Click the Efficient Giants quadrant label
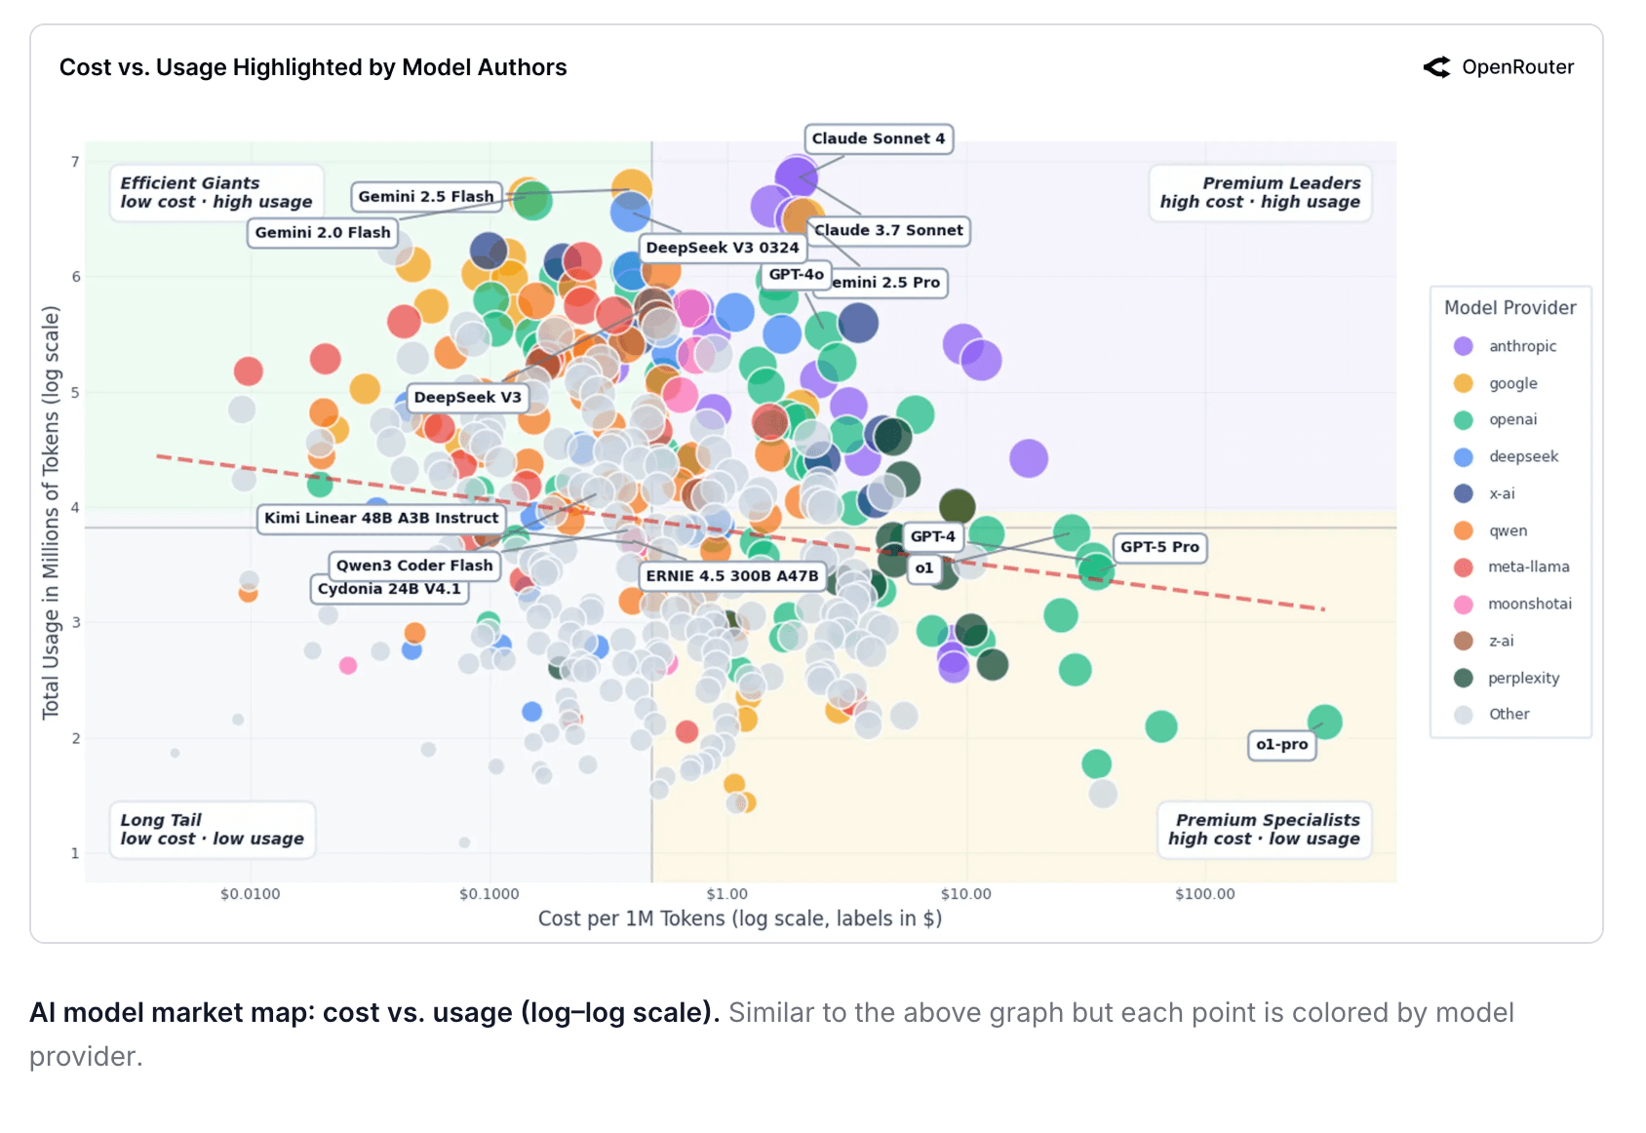 point(216,192)
